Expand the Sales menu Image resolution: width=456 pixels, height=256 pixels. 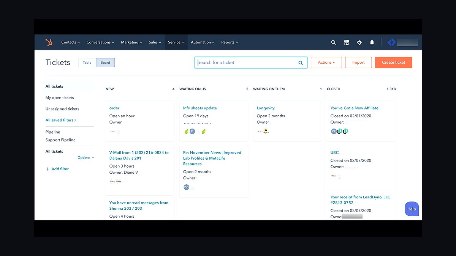(x=155, y=42)
